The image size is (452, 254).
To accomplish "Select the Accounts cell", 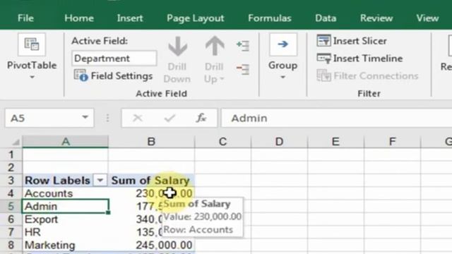I will 66,193.
